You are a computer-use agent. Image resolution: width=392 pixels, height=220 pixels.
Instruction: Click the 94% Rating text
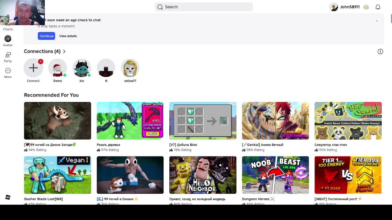pos(37,150)
